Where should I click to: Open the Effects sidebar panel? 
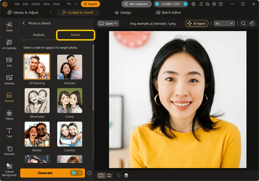9,115
